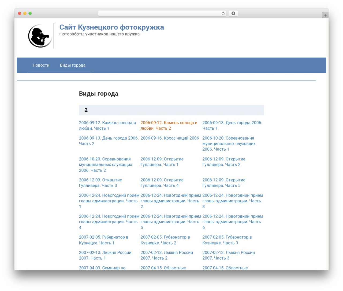Open Открытие Гулливера. Часть 2 link
343x291 pixels.
coord(224,162)
